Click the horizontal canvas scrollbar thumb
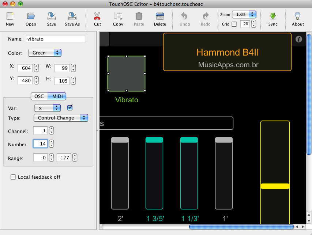Screen dimensions: 312x235 241,227
